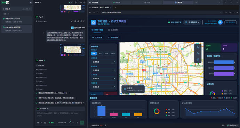
Task: Click the 区域框选 button
Action: click(97, 37)
